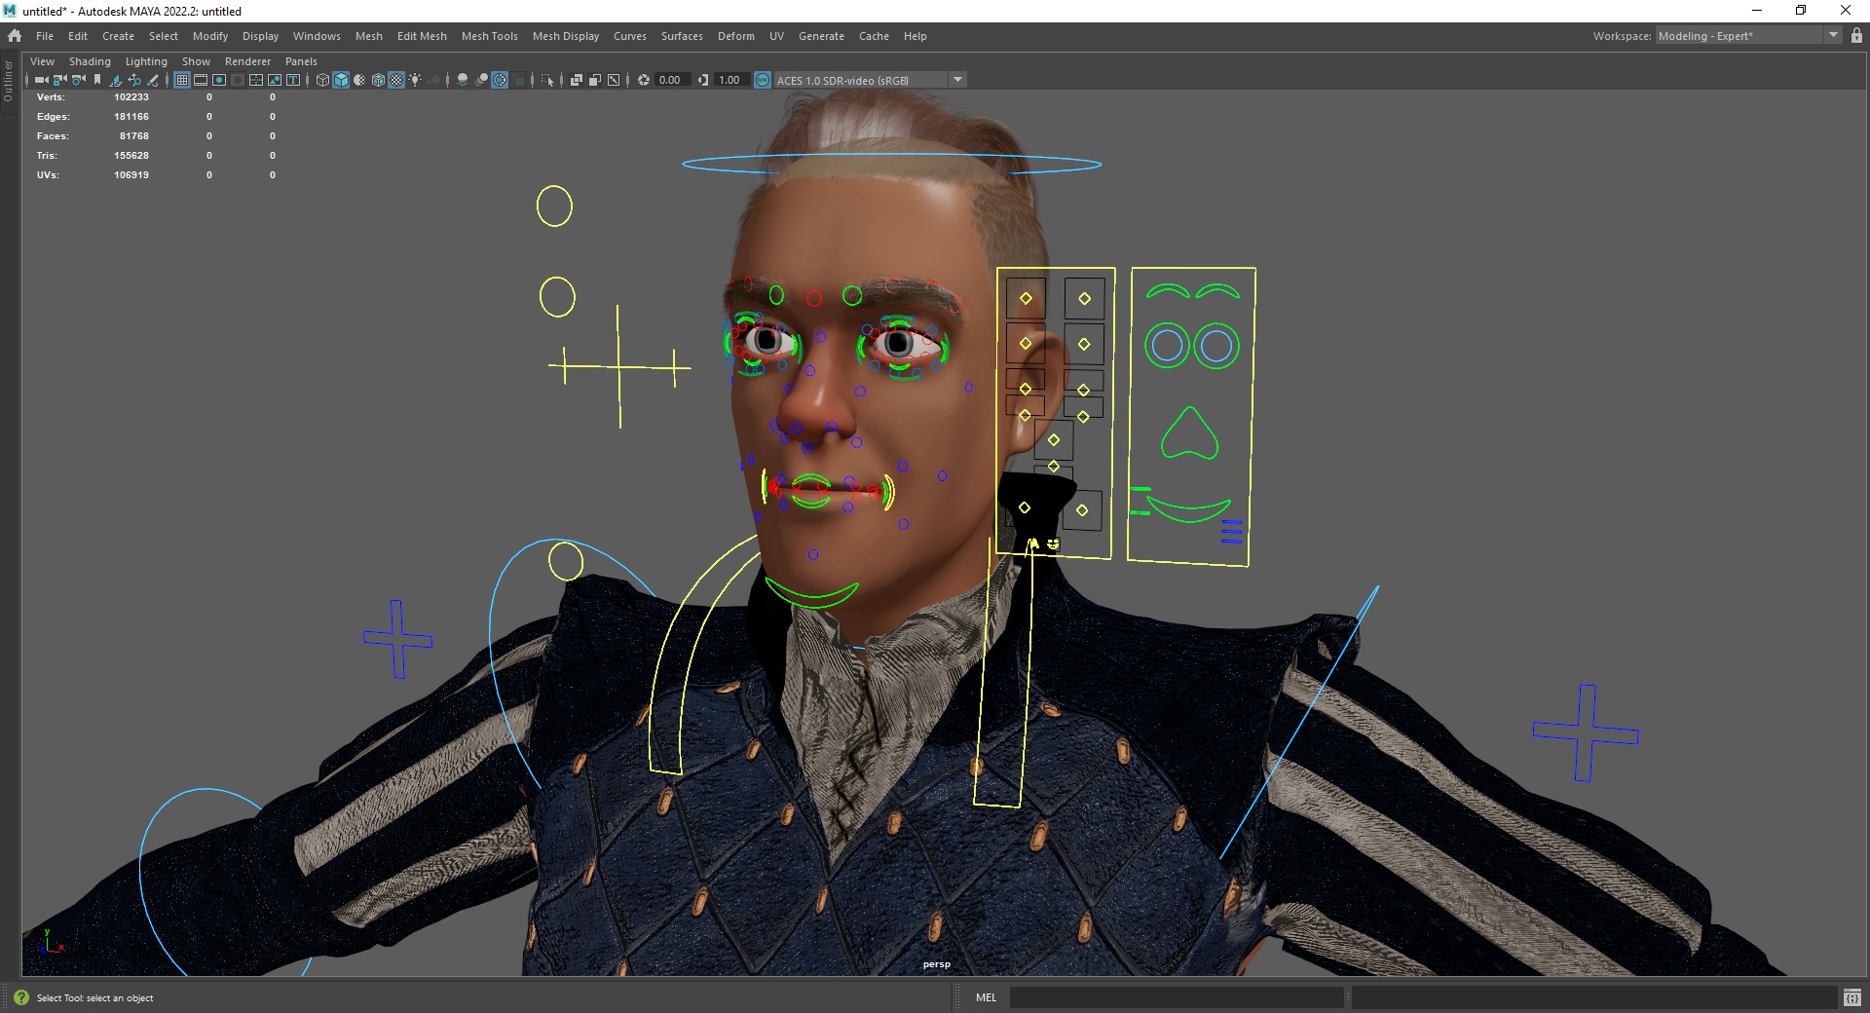Image resolution: width=1870 pixels, height=1013 pixels.
Task: Open the Workspace Modeling - Expert dropdown
Action: point(1748,36)
